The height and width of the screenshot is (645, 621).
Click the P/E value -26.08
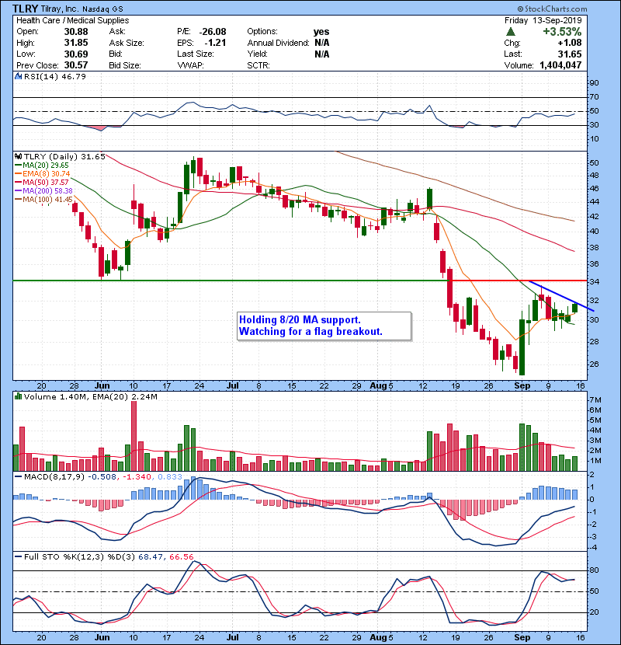(213, 32)
